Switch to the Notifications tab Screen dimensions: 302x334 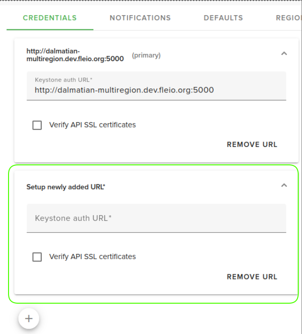pyautogui.click(x=140, y=18)
